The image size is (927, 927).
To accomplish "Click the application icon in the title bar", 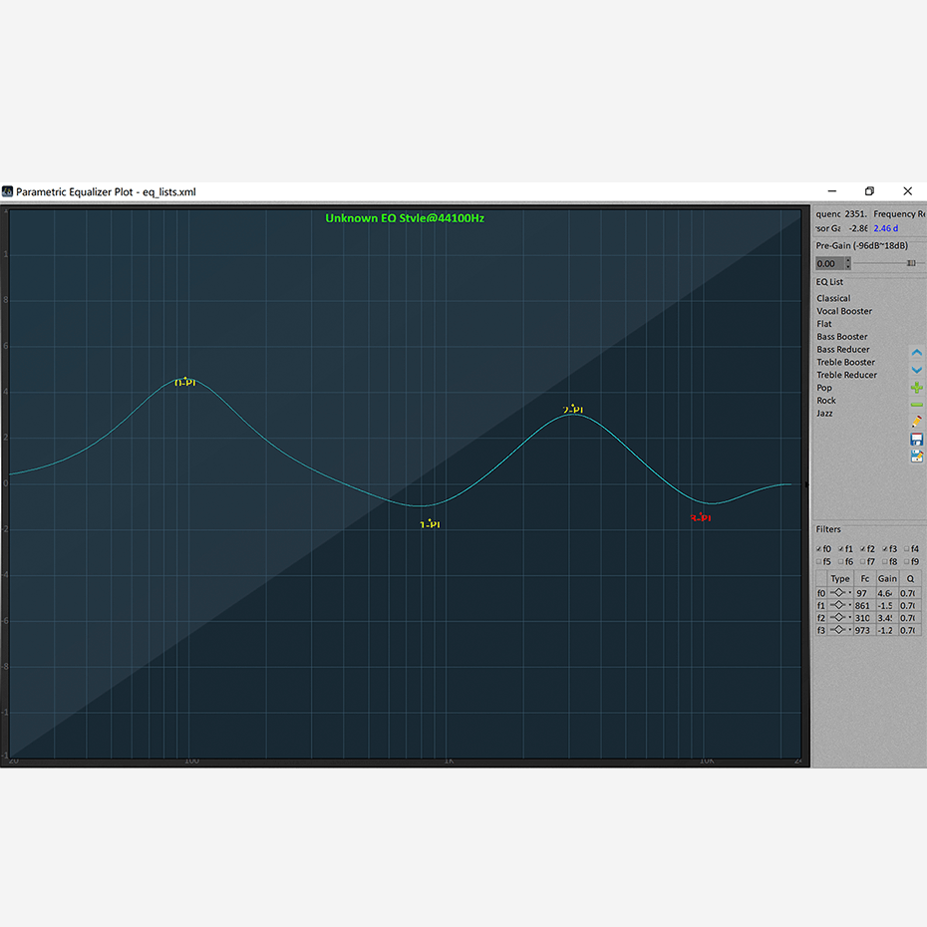I will tap(10, 191).
